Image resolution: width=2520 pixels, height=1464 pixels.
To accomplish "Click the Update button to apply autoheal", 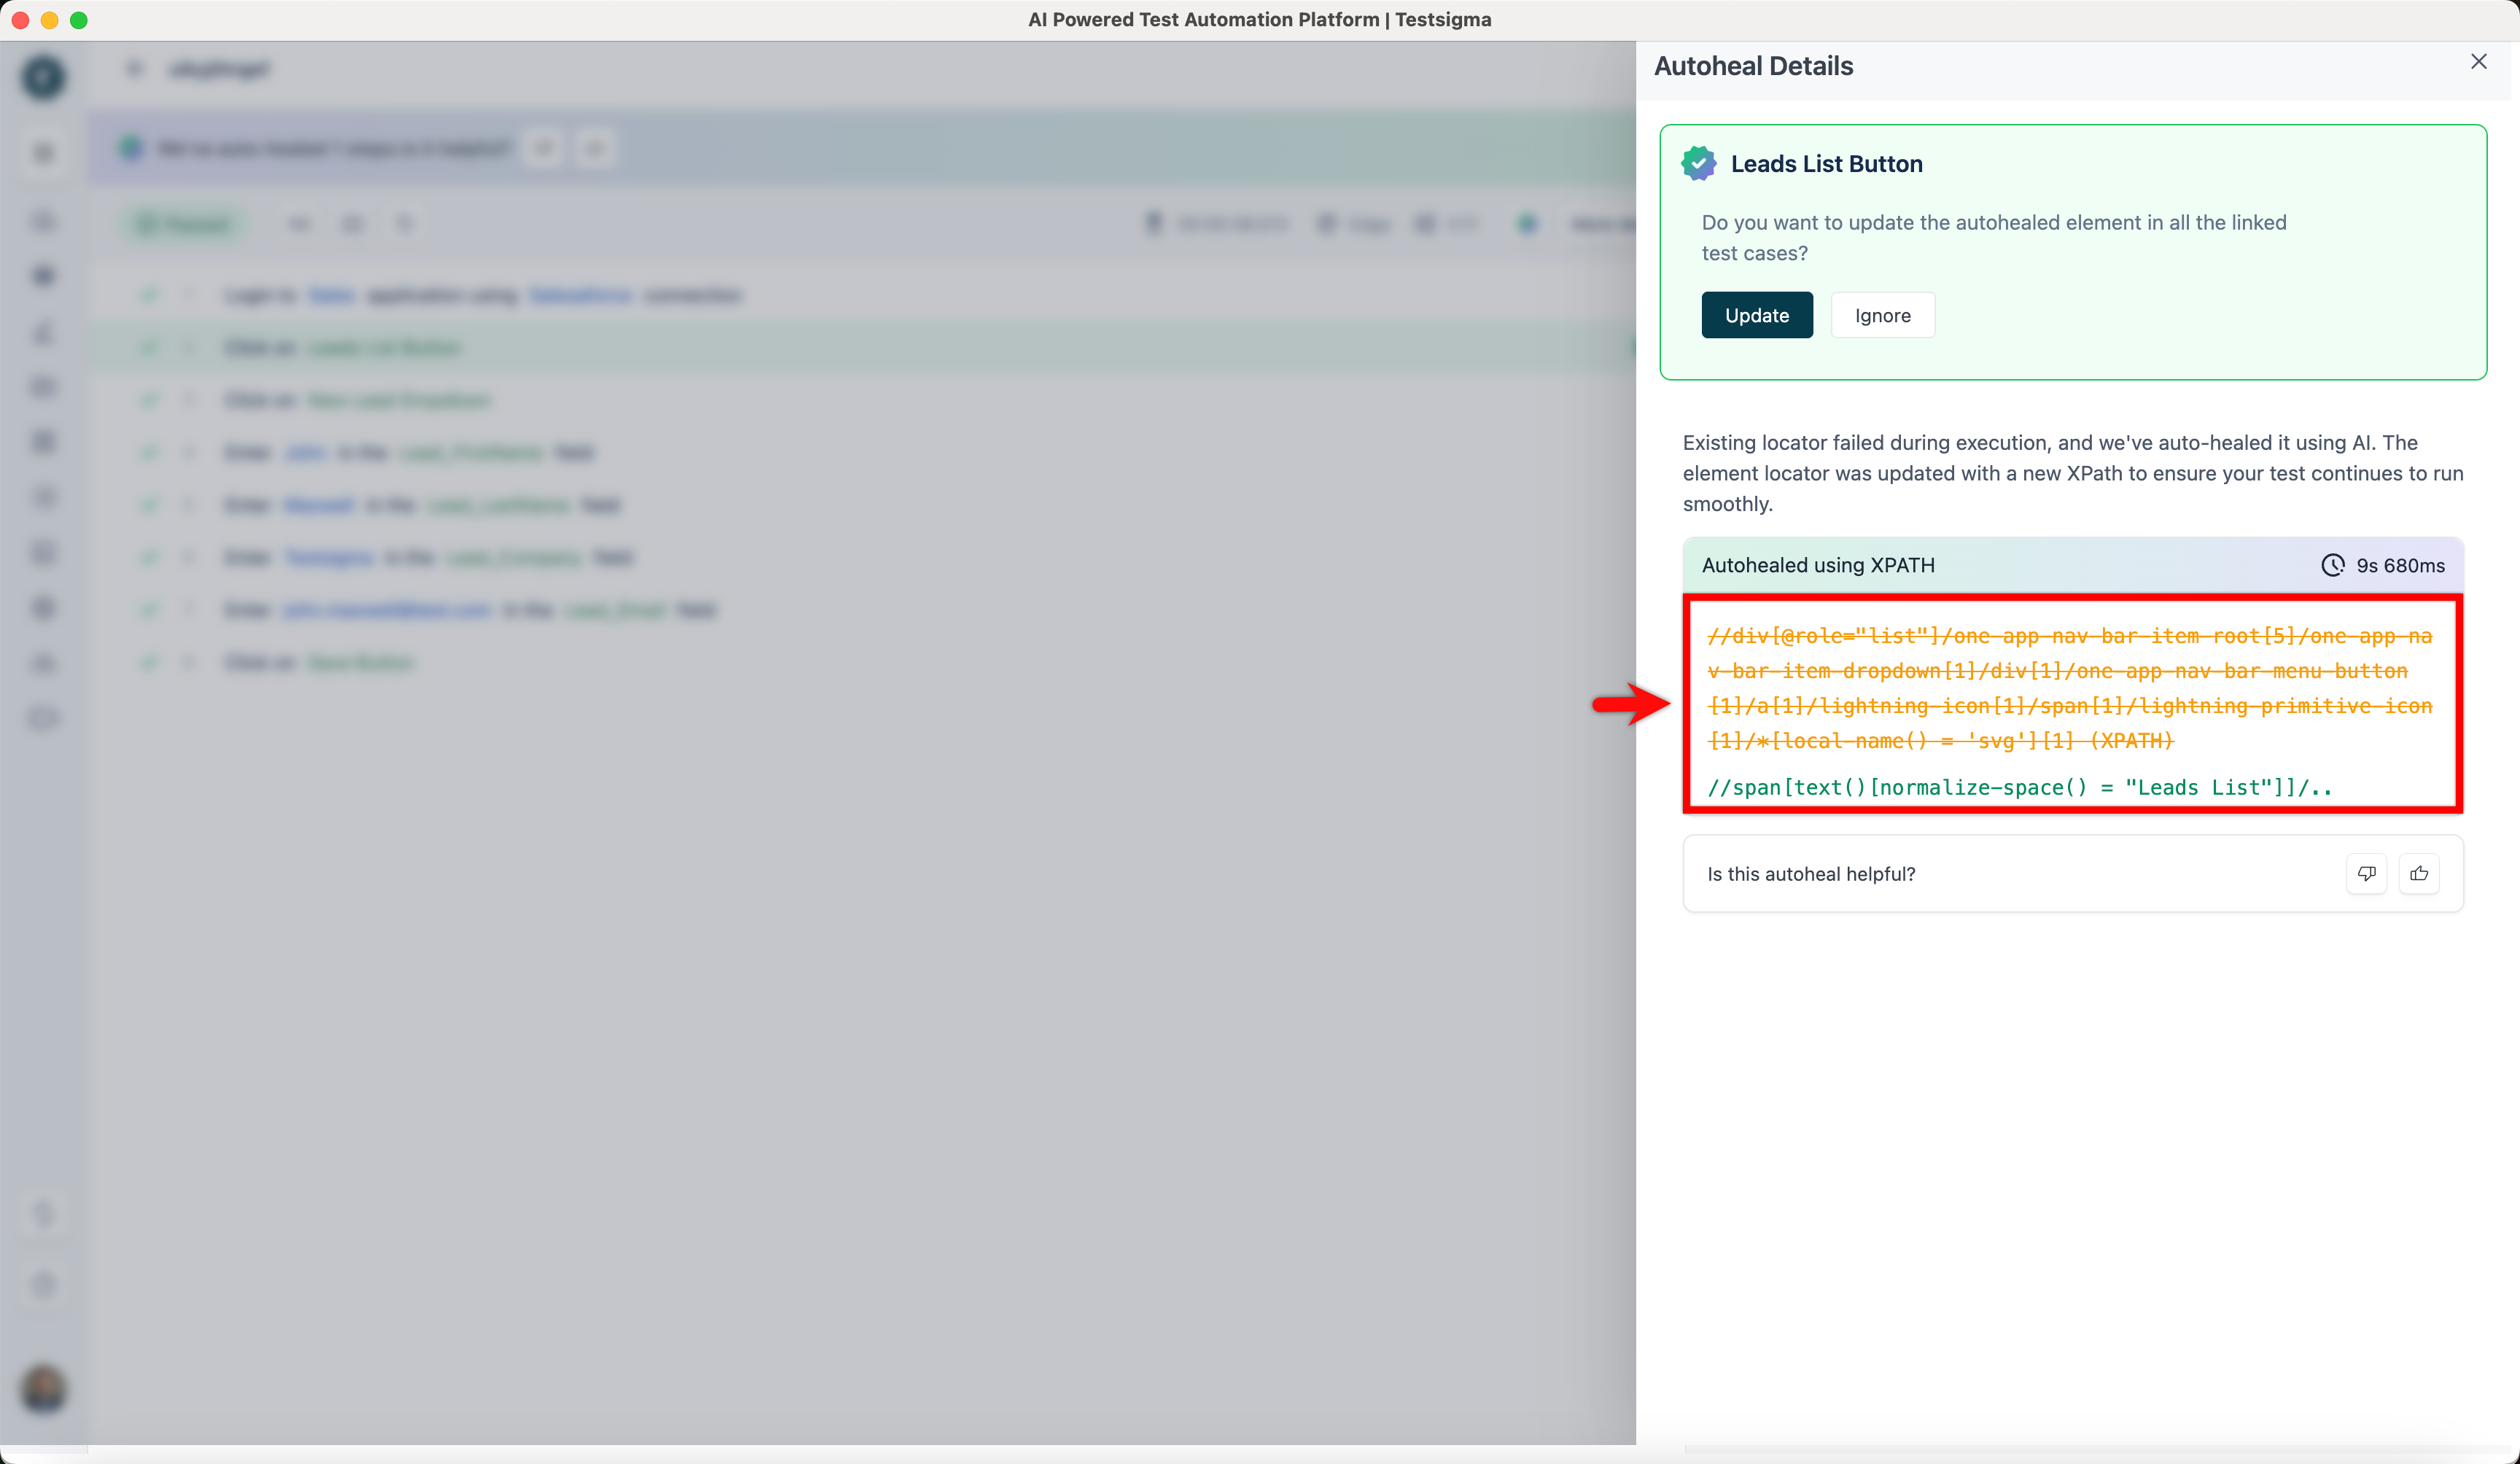I will pyautogui.click(x=1756, y=315).
